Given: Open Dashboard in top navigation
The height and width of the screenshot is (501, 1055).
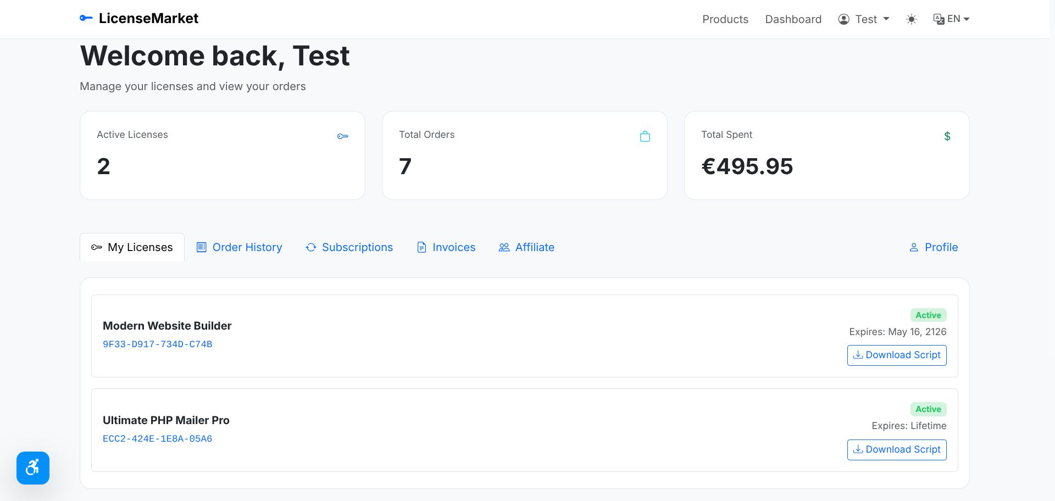Looking at the screenshot, I should [793, 19].
